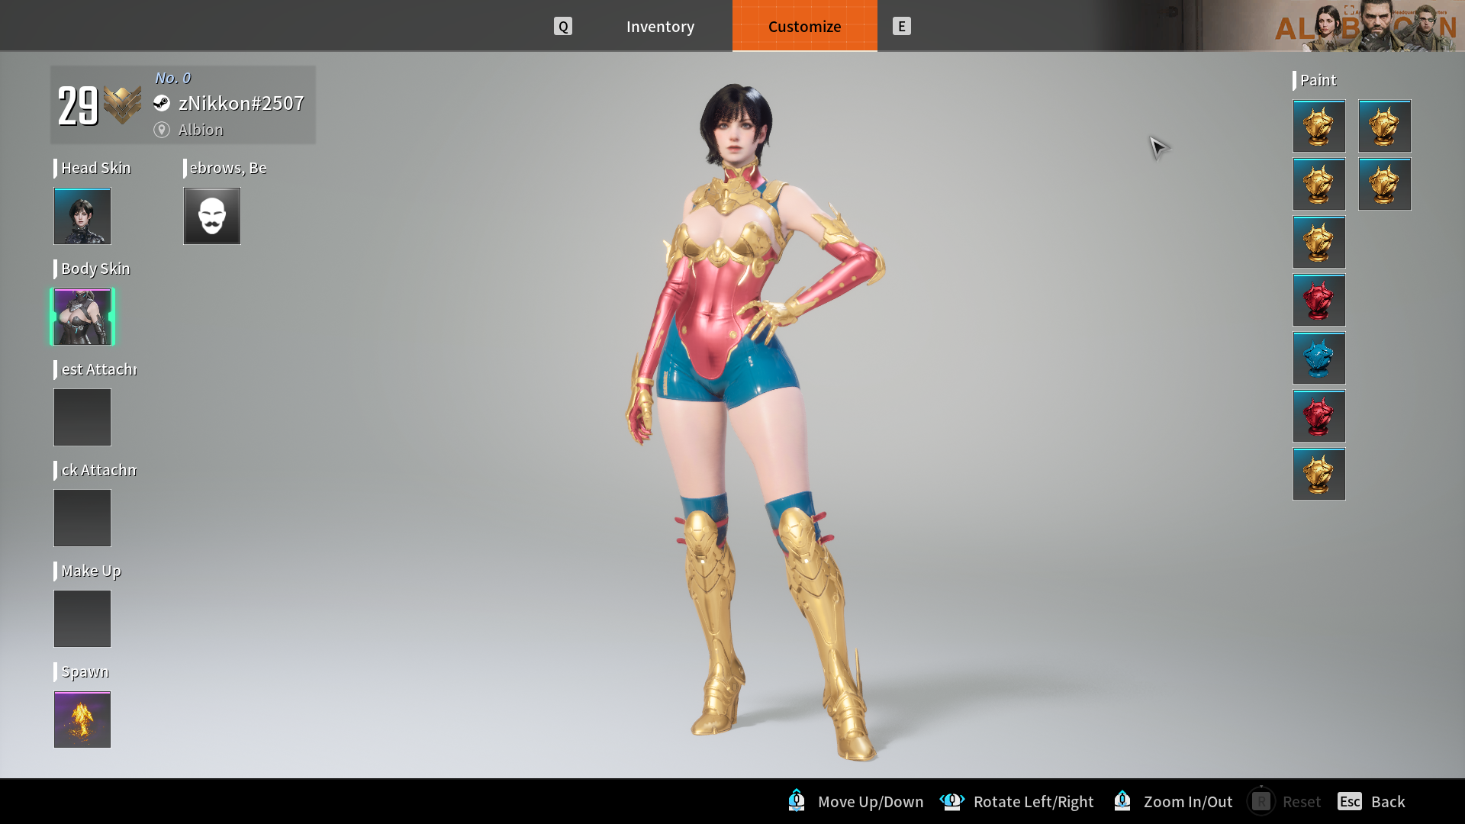Click the player name zNikkon#2507
This screenshot has height=824, width=1465.
(x=241, y=103)
